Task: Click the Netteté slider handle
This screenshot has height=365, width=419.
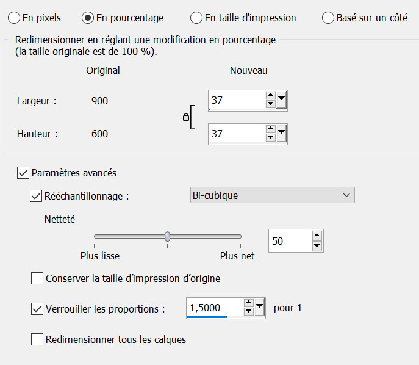Action: point(167,236)
